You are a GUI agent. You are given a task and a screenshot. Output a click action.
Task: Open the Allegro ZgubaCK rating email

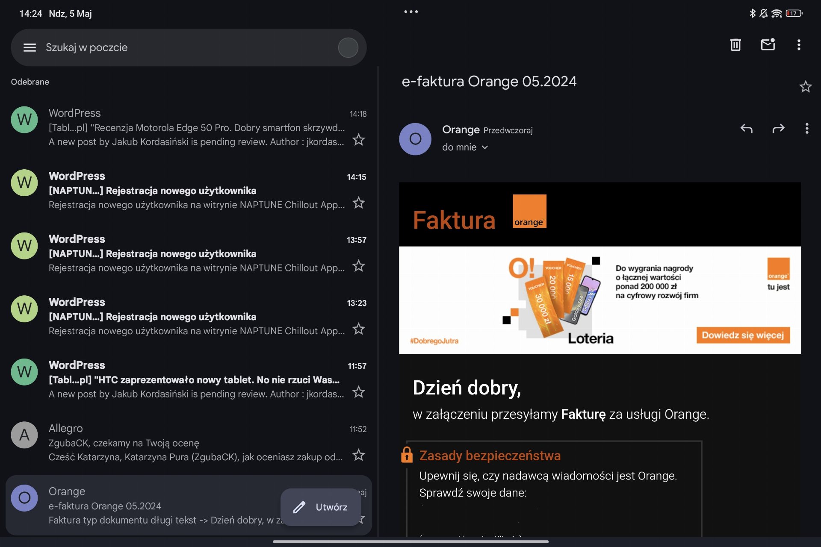[189, 442]
